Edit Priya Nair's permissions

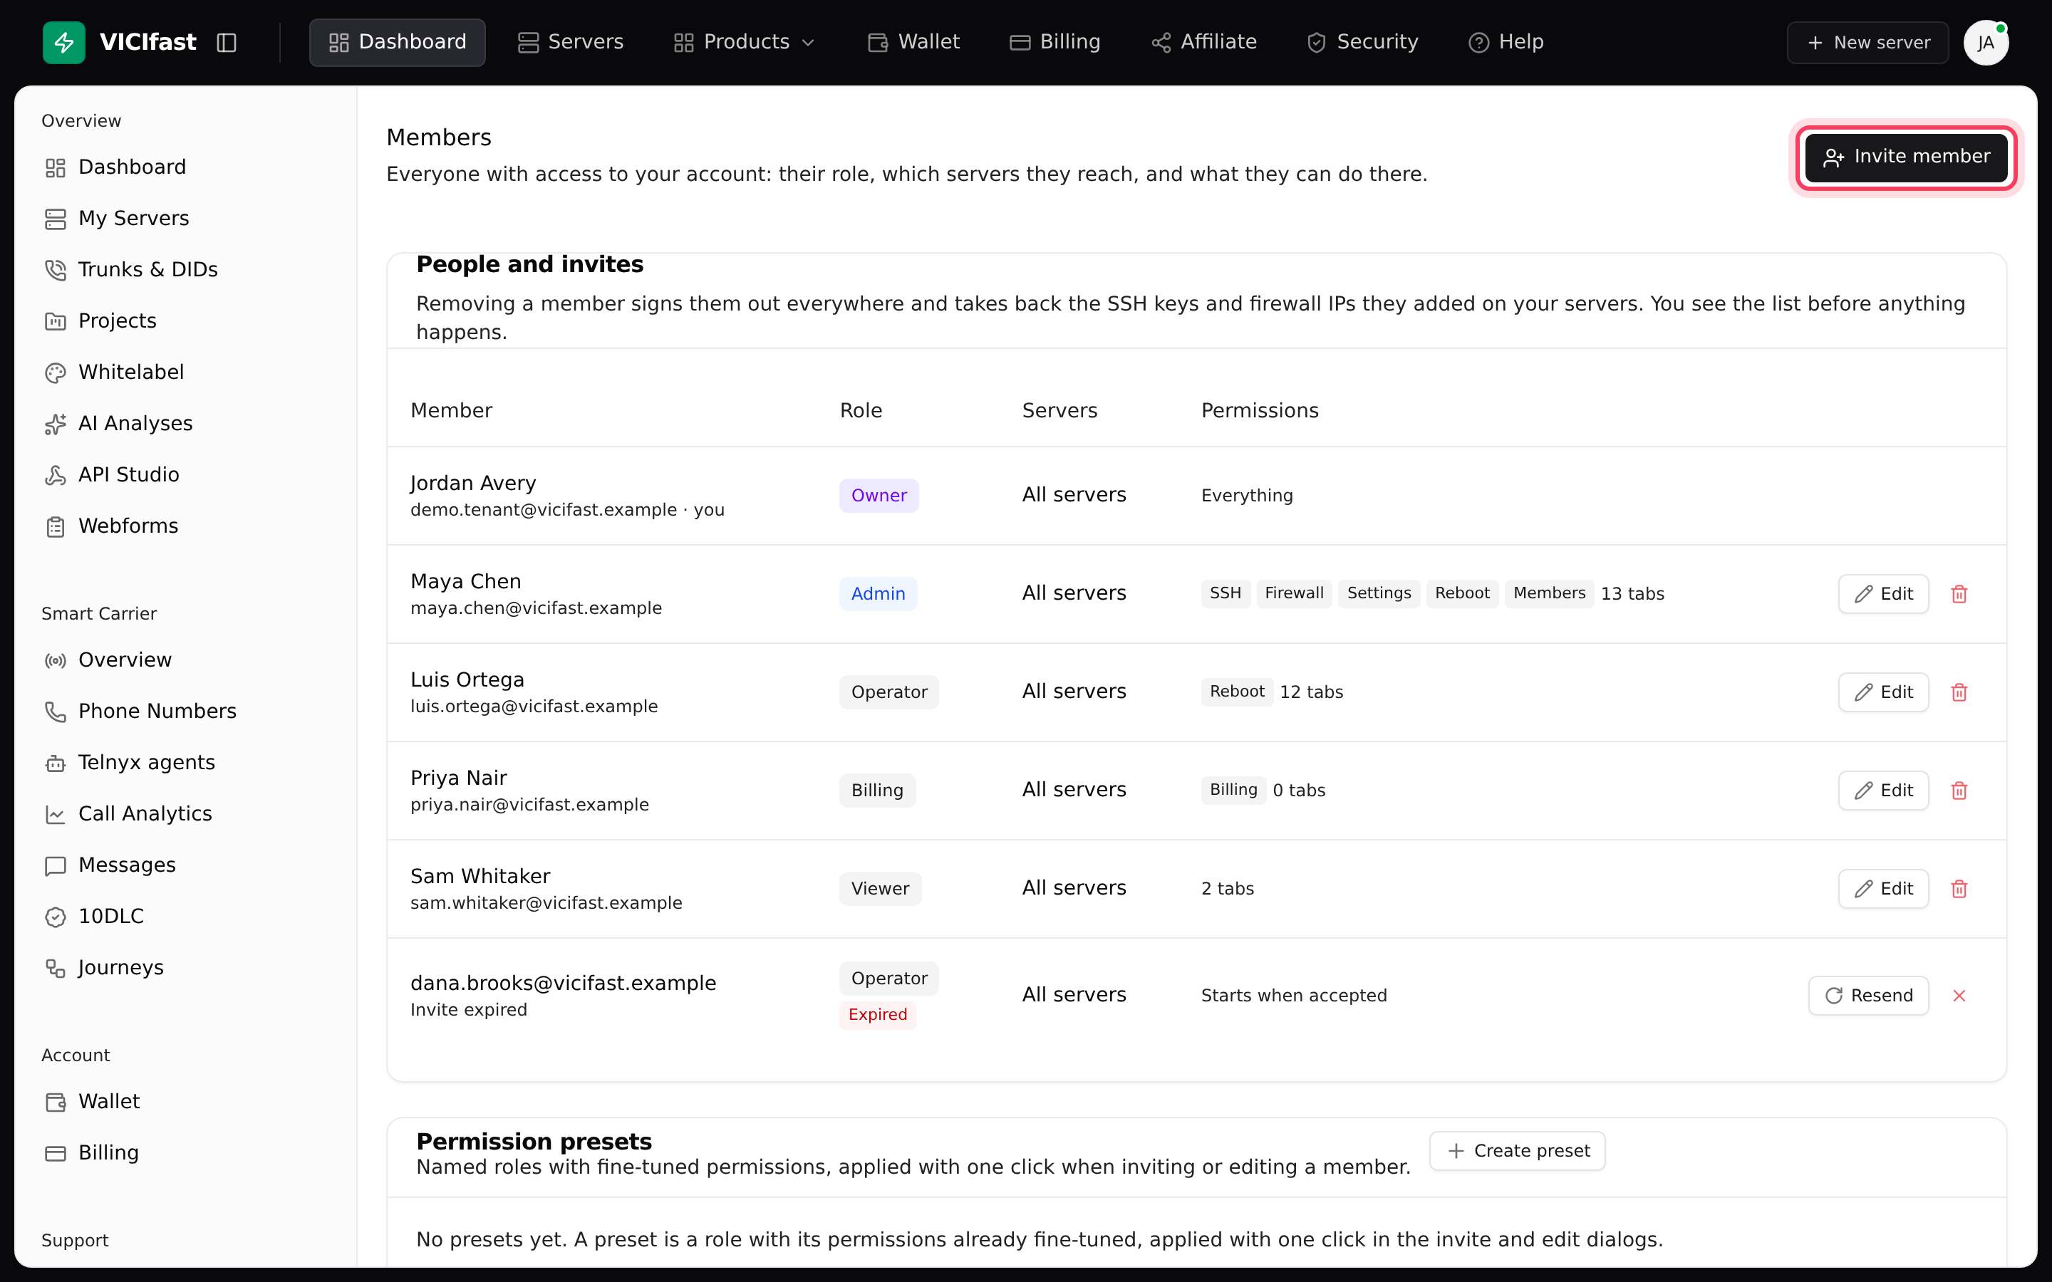point(1883,791)
